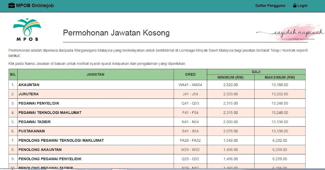Select grade cell FA29 - FA32
Image resolution: width=325 pixels, height=170 pixels.
190,140
